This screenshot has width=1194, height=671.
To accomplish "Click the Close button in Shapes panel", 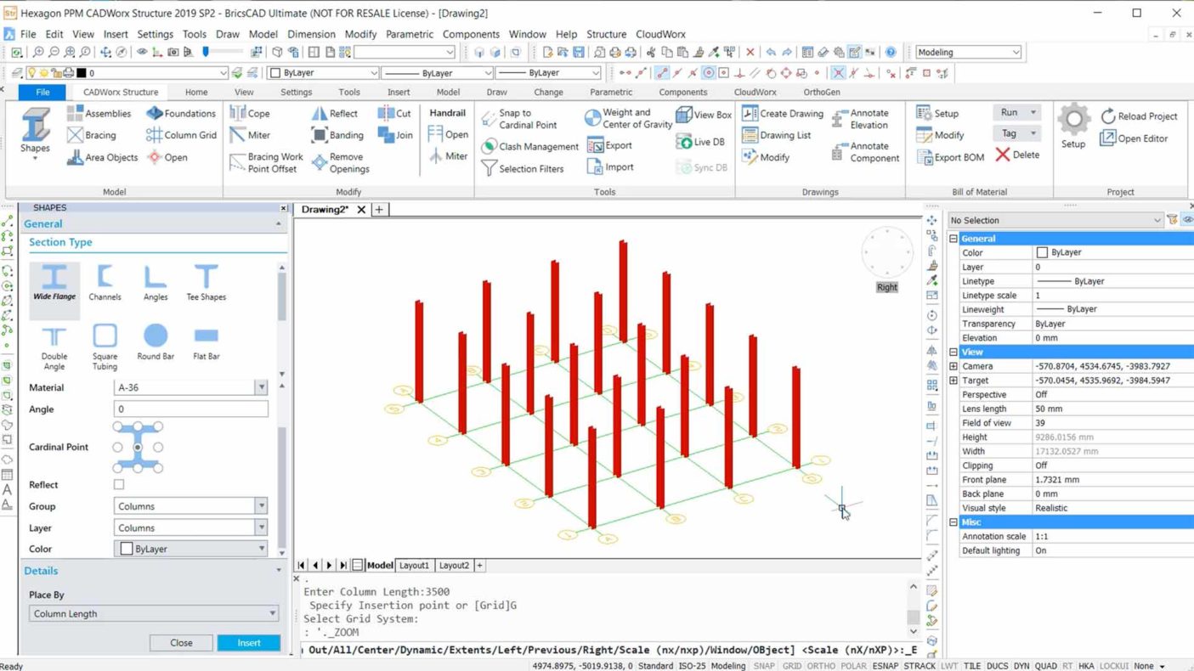I will coord(181,643).
